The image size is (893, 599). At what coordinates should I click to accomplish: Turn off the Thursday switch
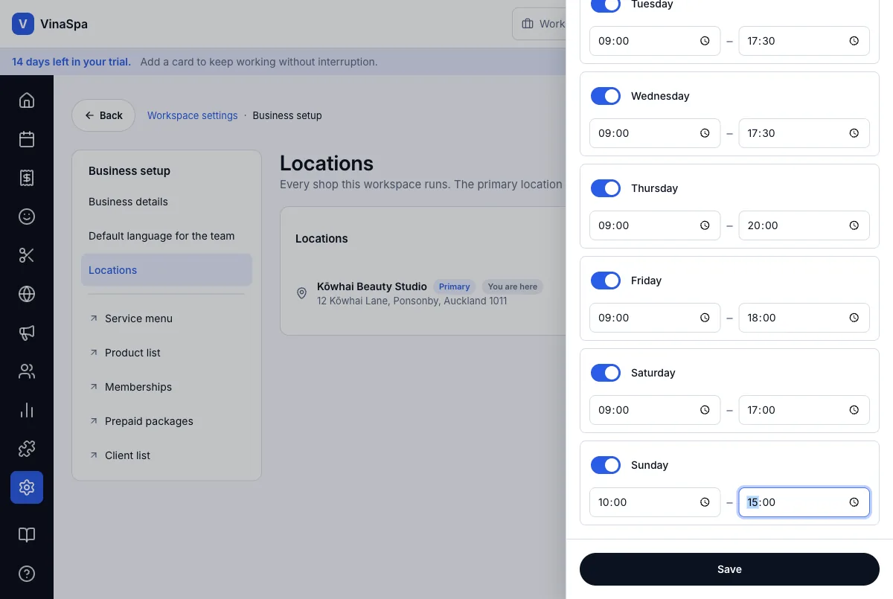click(x=606, y=188)
